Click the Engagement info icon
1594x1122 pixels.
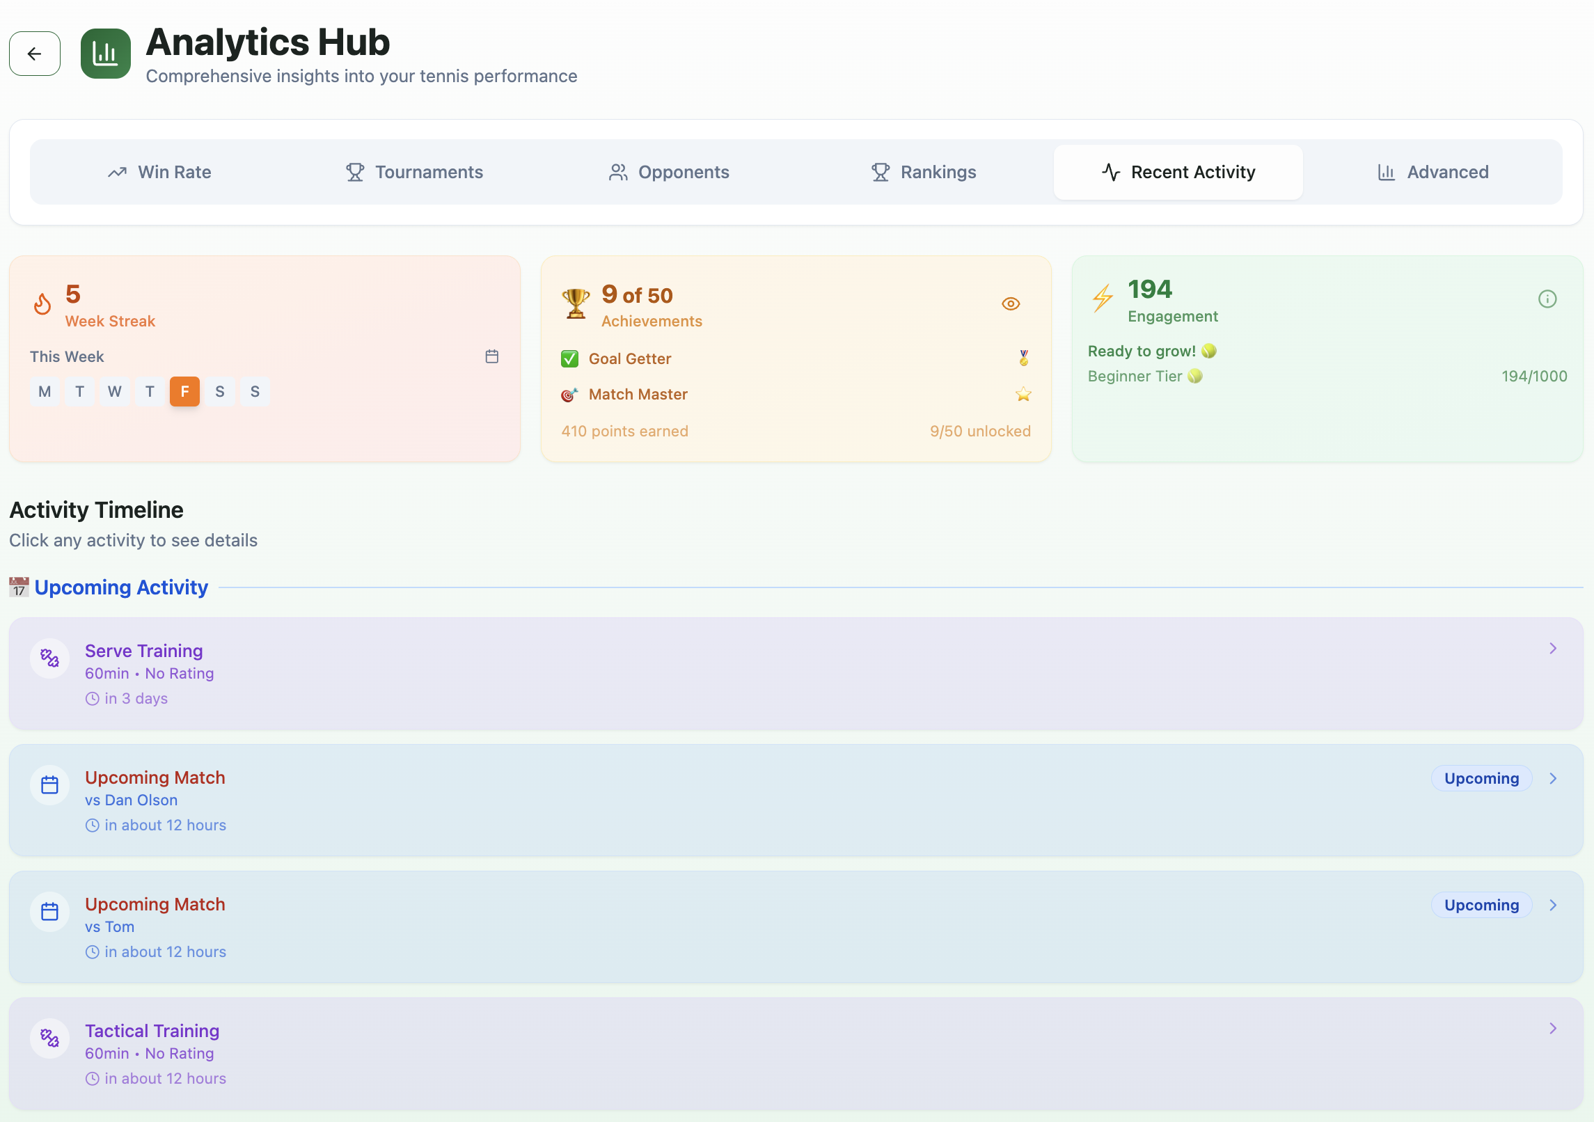pyautogui.click(x=1547, y=299)
